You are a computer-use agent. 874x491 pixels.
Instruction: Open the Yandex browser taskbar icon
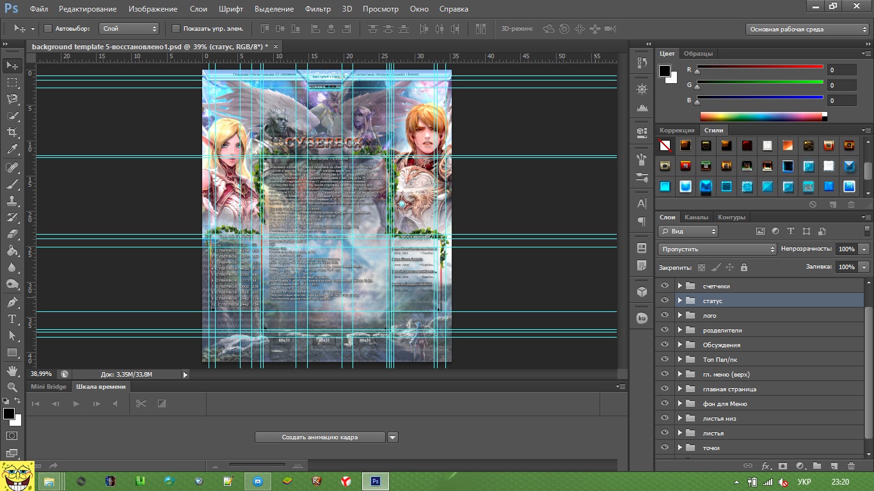tap(345, 481)
